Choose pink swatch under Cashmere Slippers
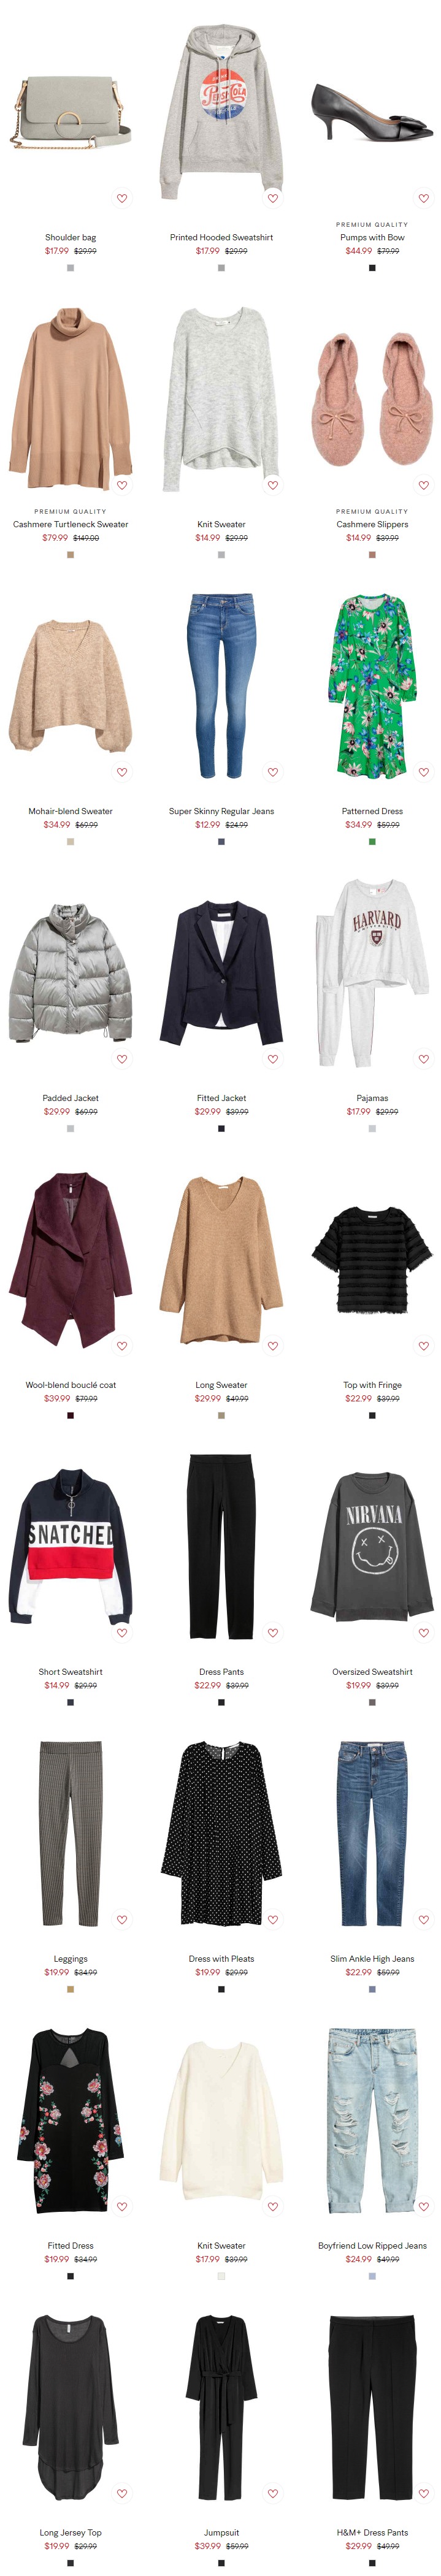The width and height of the screenshot is (441, 2576). 372,555
